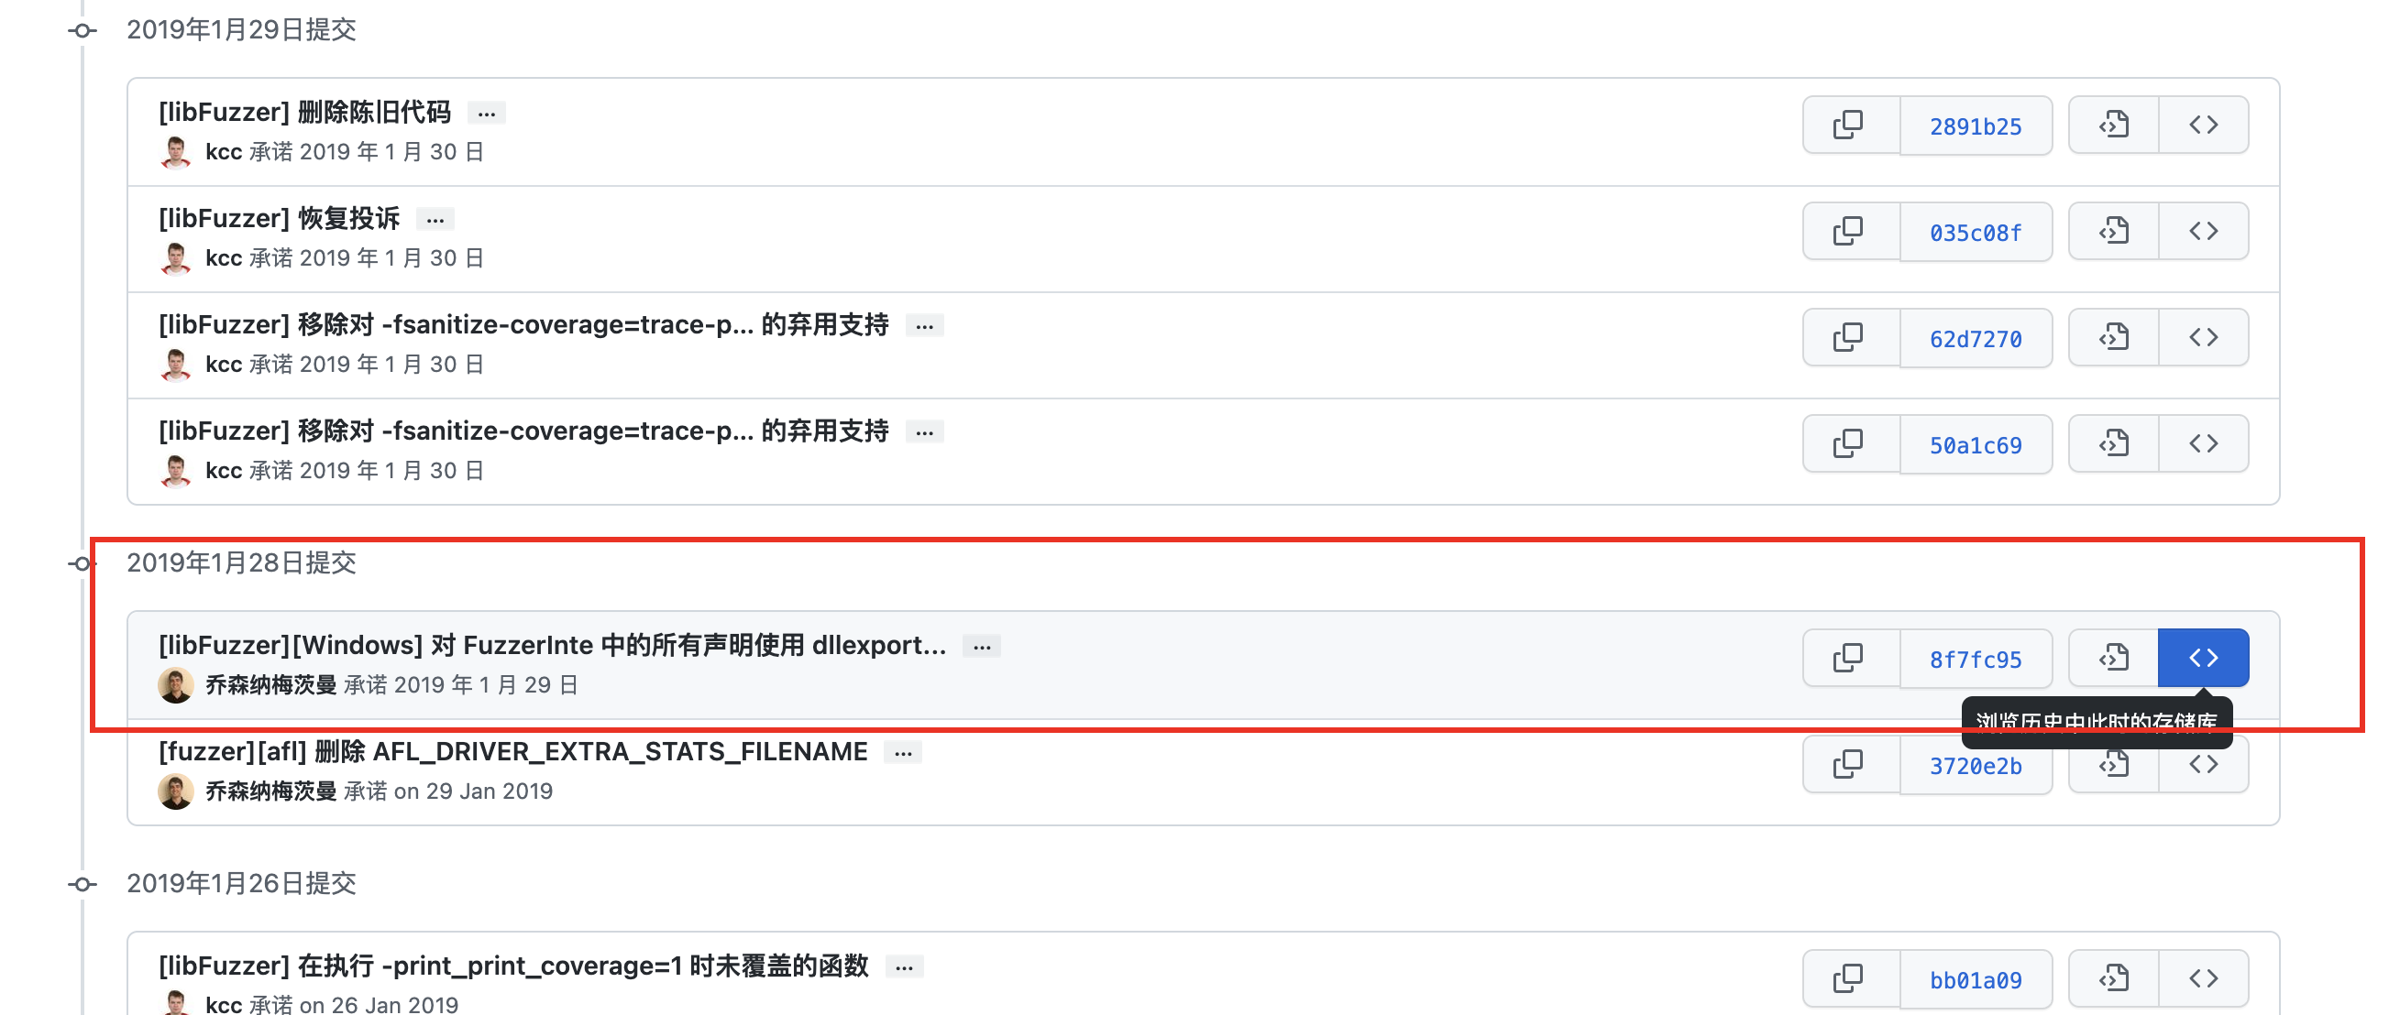Browse repository at commit bb01a09

coord(2205,978)
